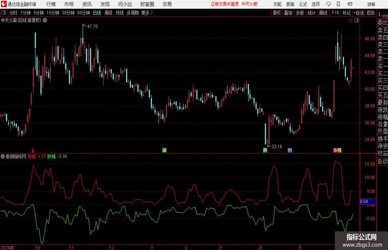Switch to the 月线 monthly period
Viewport: 388px width, 250px height.
point(120,13)
